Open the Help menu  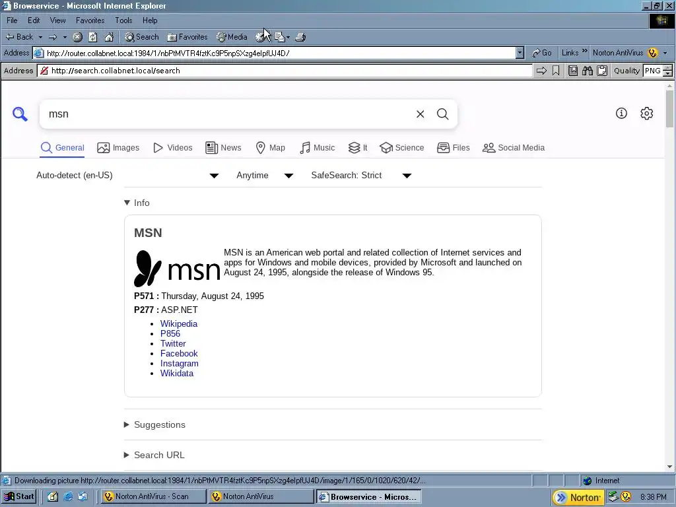pos(150,20)
